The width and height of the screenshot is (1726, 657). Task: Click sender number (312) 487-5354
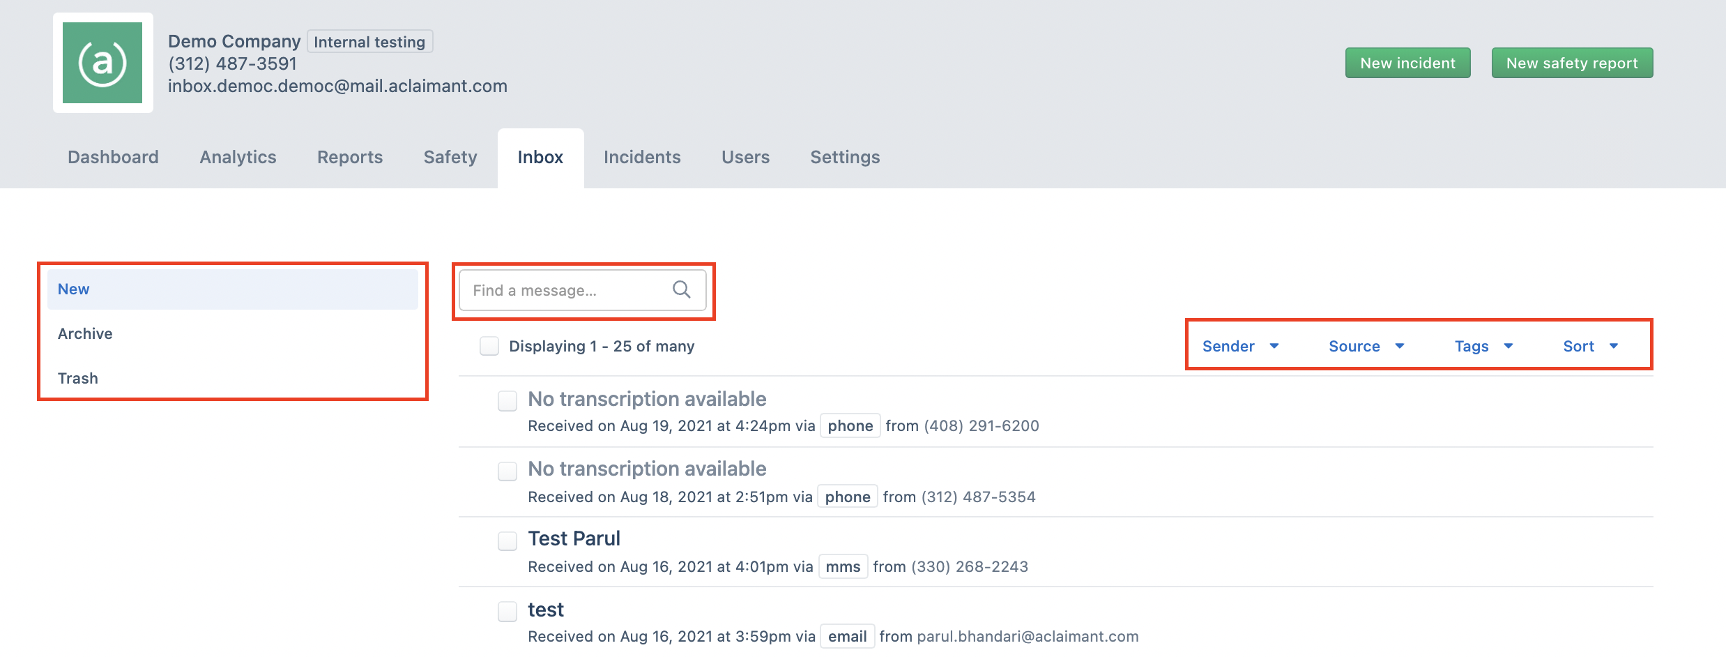click(x=979, y=497)
